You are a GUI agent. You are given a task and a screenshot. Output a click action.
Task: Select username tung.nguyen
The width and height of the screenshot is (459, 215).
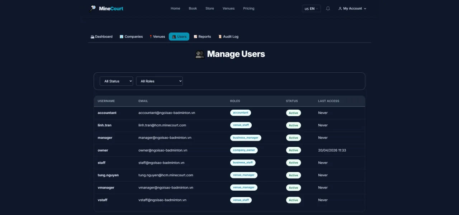coord(108,175)
